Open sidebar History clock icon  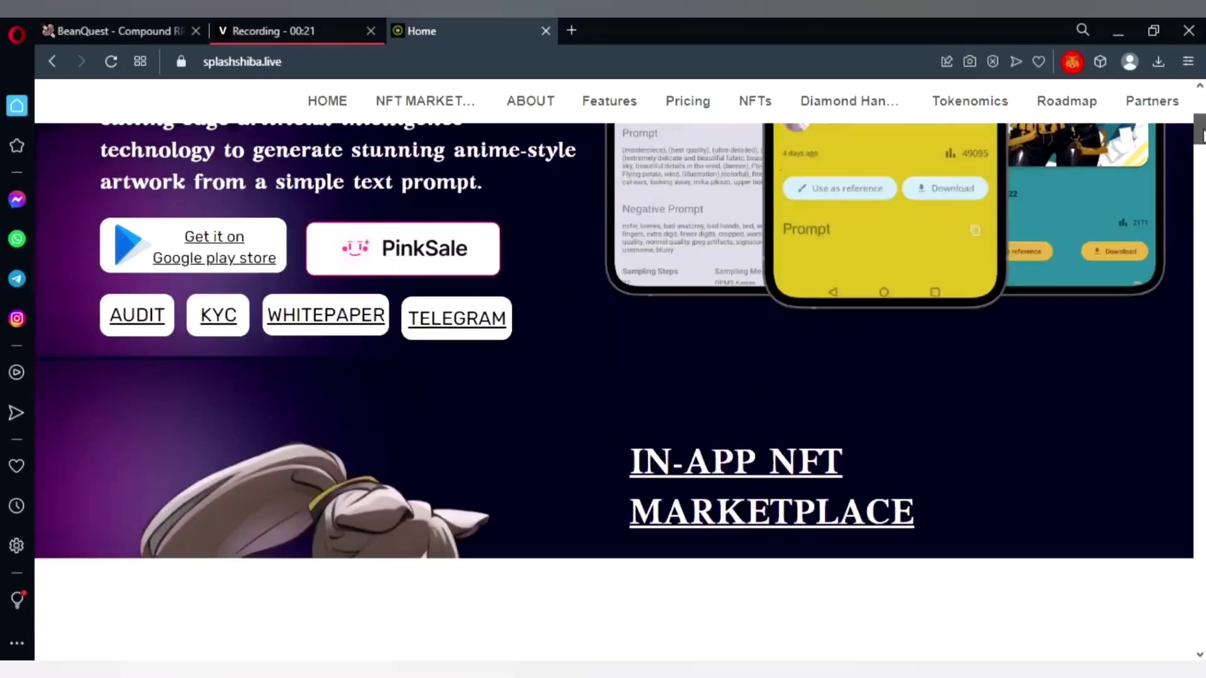[x=17, y=506]
